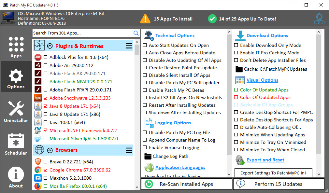This screenshot has width=329, height=193.
Task: Click the 15 Apps To Install warning
Action: pos(166,19)
